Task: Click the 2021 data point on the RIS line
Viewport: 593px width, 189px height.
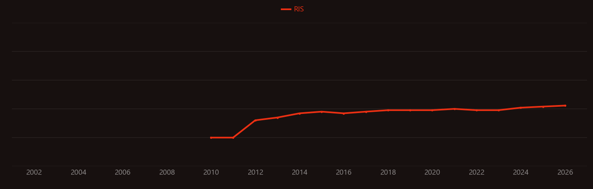Action: [454, 109]
